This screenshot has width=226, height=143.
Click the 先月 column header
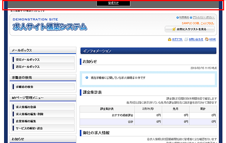click(176, 109)
